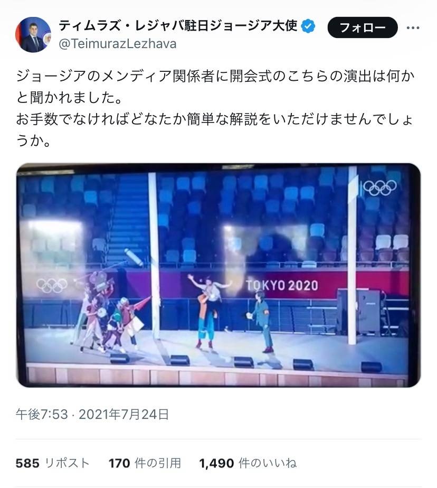The width and height of the screenshot is (437, 488).
Task: Open the ambassador's profile avatar
Action: click(x=33, y=34)
